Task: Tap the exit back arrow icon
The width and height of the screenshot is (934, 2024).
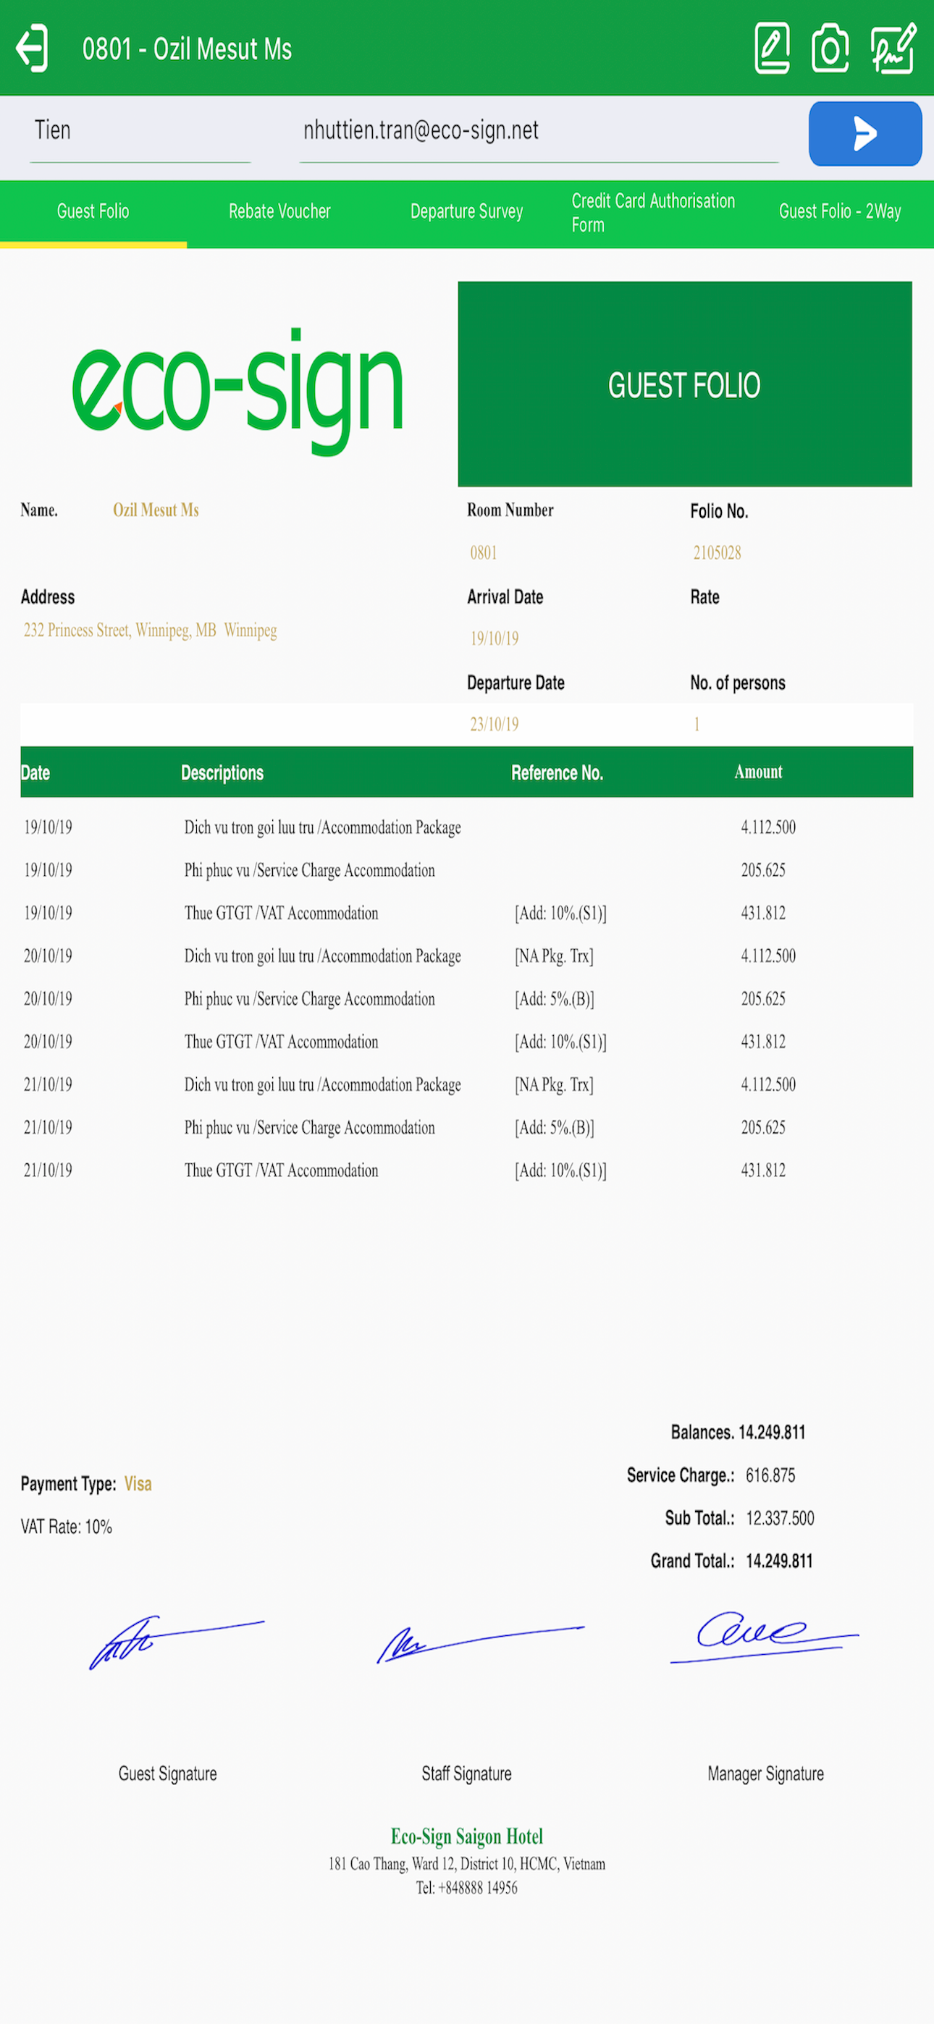Action: click(x=31, y=49)
